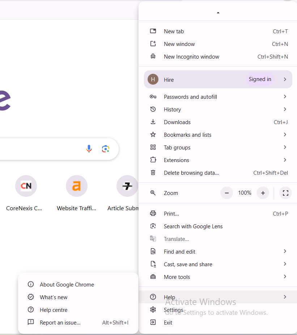The height and width of the screenshot is (335, 297).
Task: Click the Signed in badge
Action: point(260,79)
